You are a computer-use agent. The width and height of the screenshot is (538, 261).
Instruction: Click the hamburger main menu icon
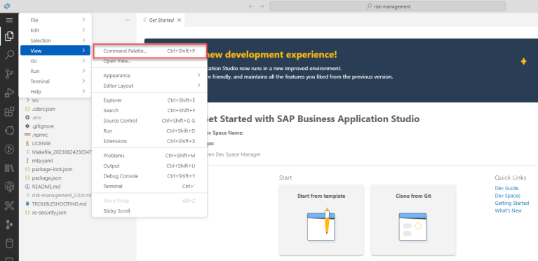(9, 20)
